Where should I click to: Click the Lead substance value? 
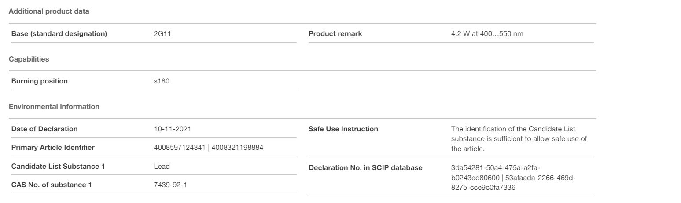162,166
